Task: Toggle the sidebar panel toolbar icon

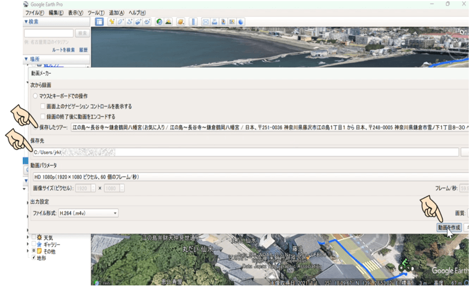Action: (99, 22)
